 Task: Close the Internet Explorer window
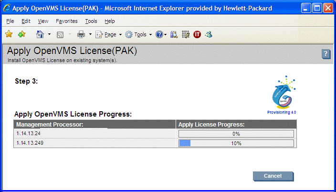pos(328,9)
